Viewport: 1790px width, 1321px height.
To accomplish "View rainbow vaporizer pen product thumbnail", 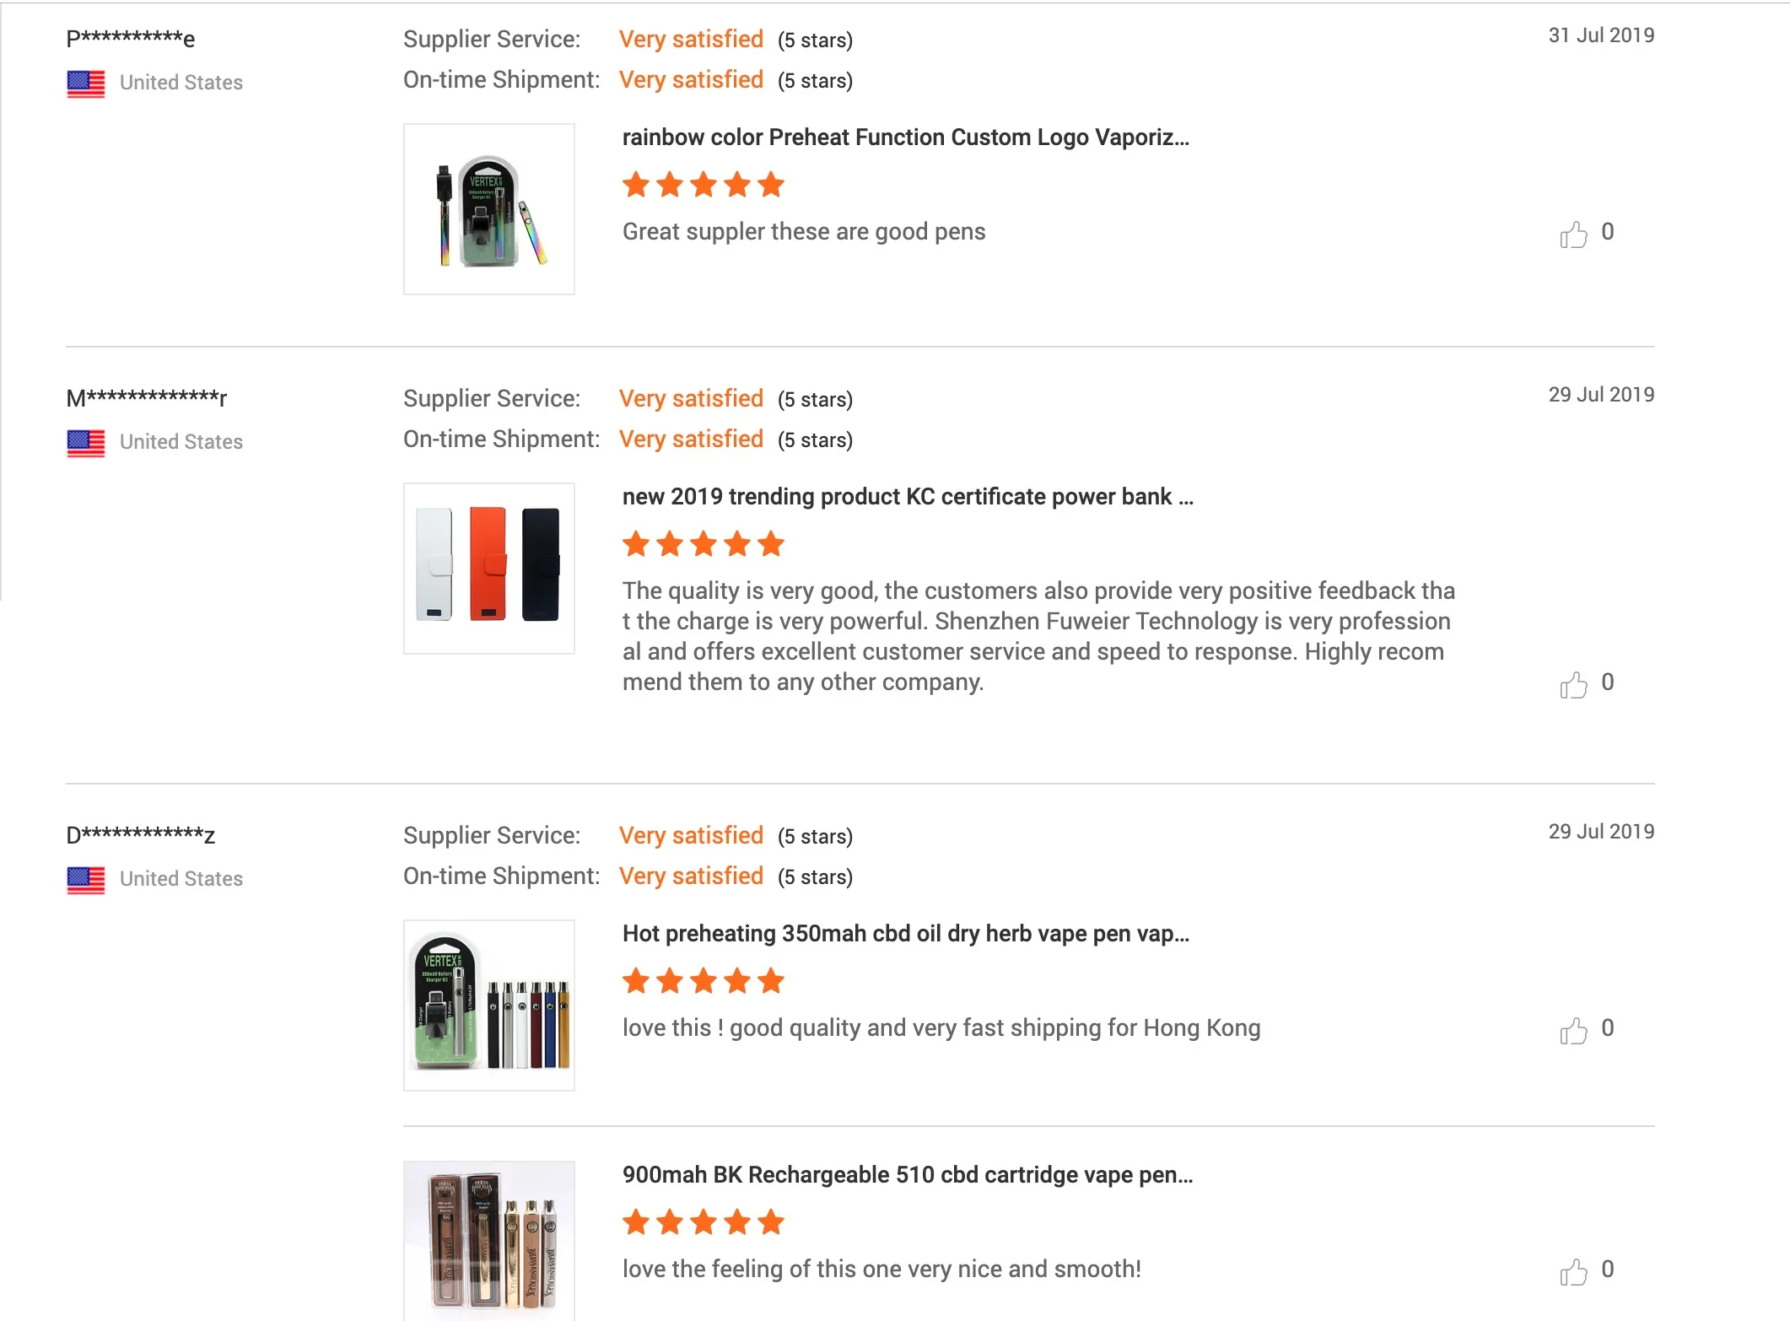I will pos(489,209).
